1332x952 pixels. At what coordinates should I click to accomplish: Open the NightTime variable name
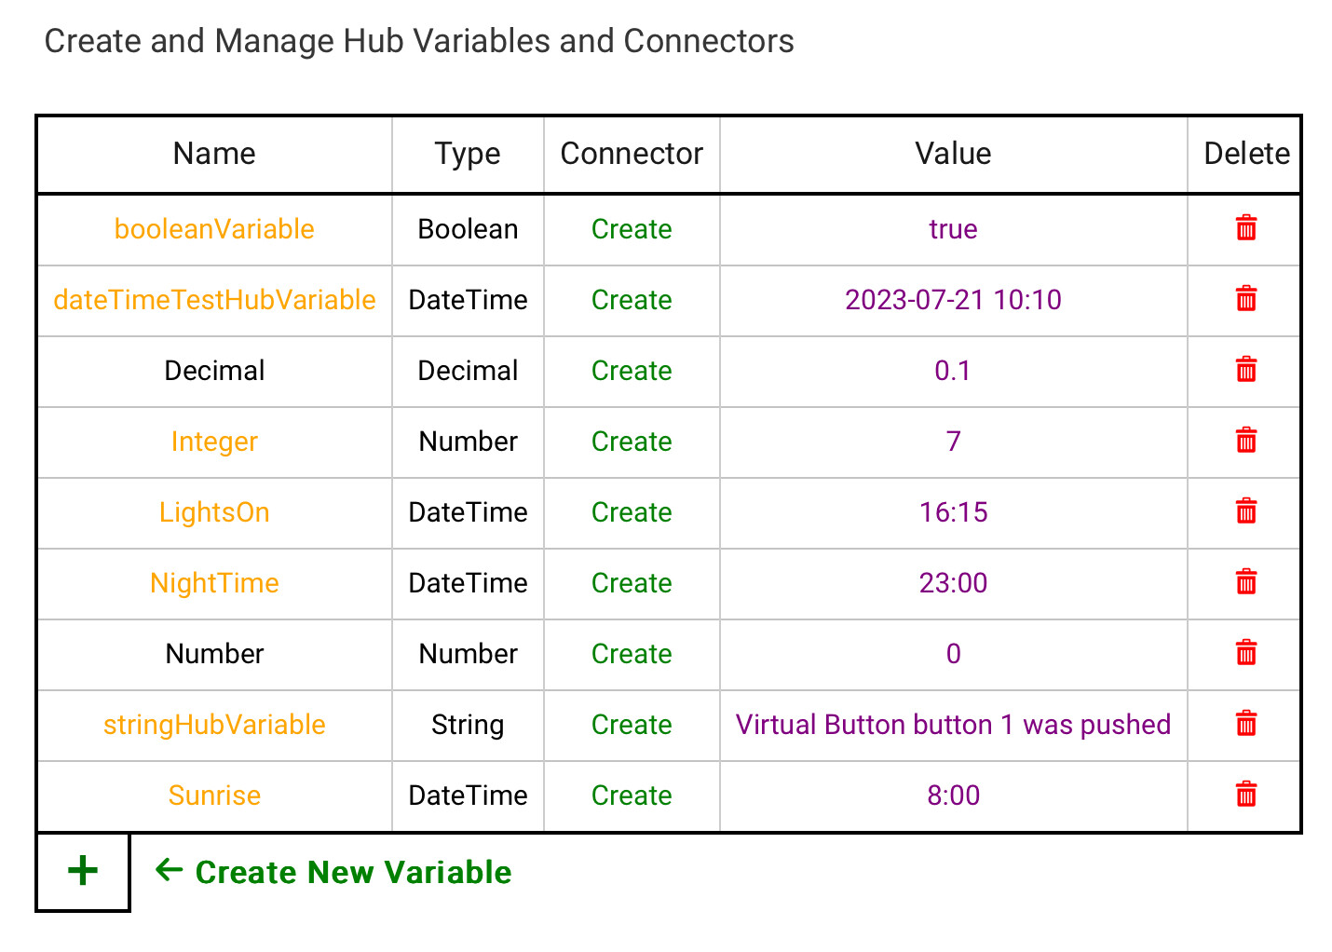[x=214, y=583]
